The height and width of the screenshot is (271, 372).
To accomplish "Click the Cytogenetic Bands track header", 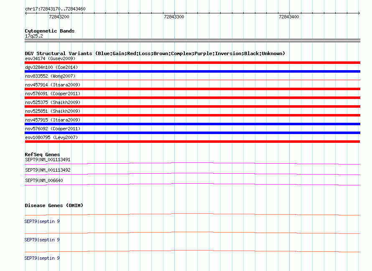I will [50, 31].
